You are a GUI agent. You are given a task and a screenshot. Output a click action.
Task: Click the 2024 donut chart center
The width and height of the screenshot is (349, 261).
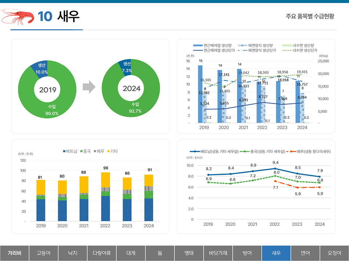pos(131,88)
